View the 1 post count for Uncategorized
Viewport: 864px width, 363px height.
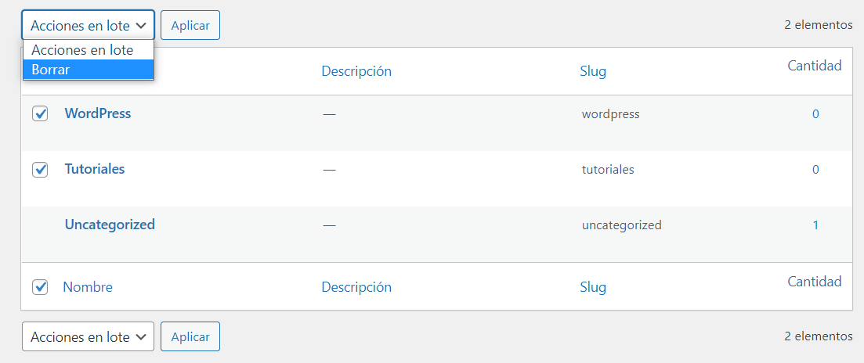(x=815, y=225)
